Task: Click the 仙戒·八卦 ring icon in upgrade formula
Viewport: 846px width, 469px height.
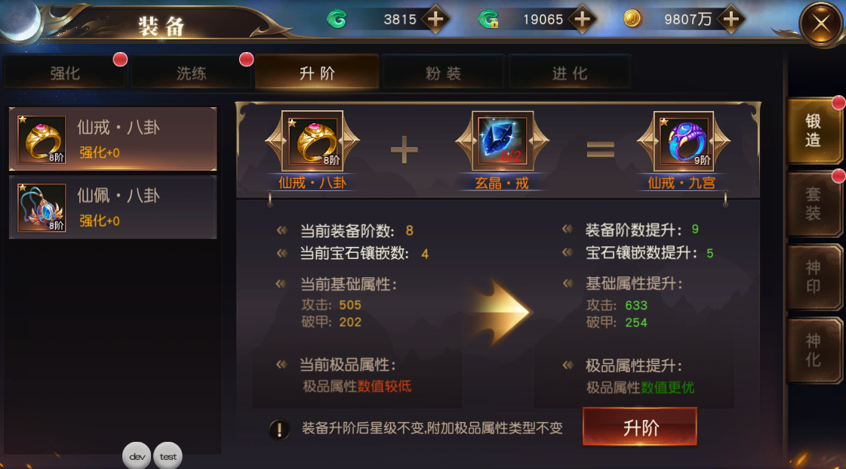Action: click(312, 141)
